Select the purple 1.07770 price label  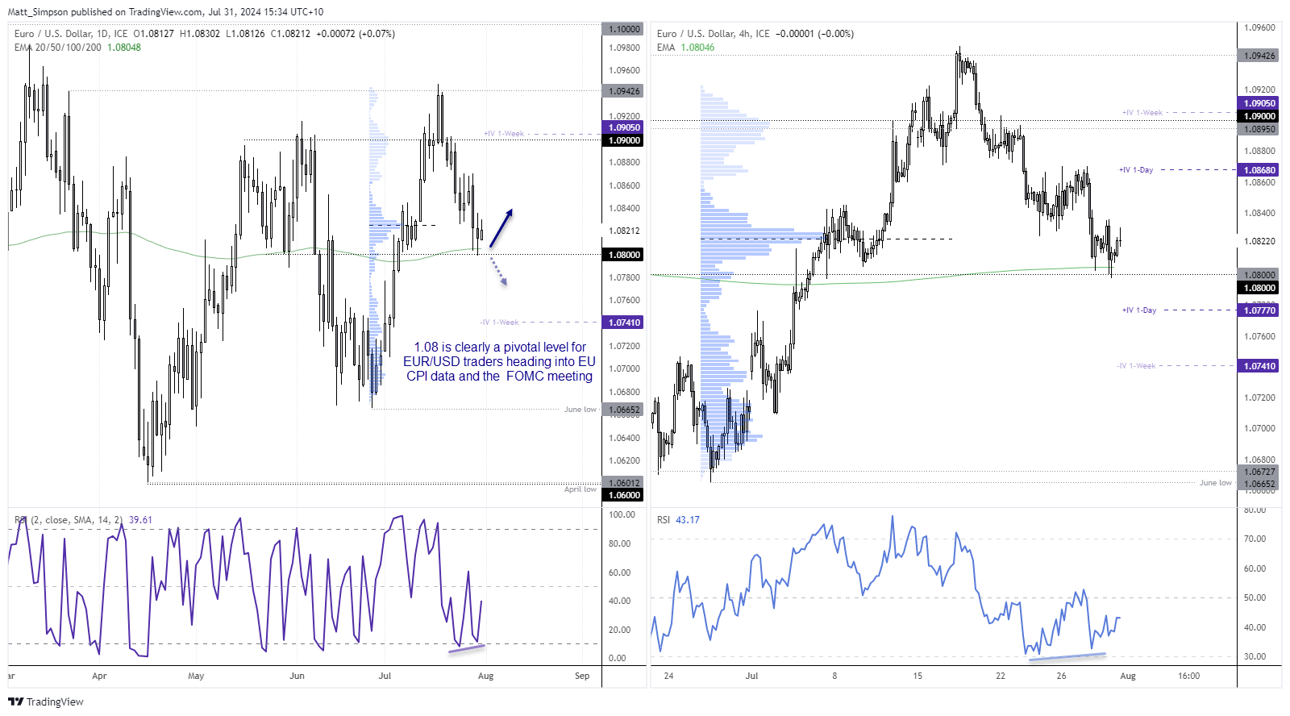coord(1259,310)
